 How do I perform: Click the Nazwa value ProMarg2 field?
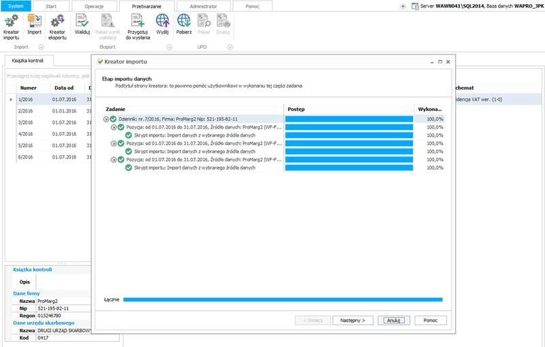tap(63, 301)
